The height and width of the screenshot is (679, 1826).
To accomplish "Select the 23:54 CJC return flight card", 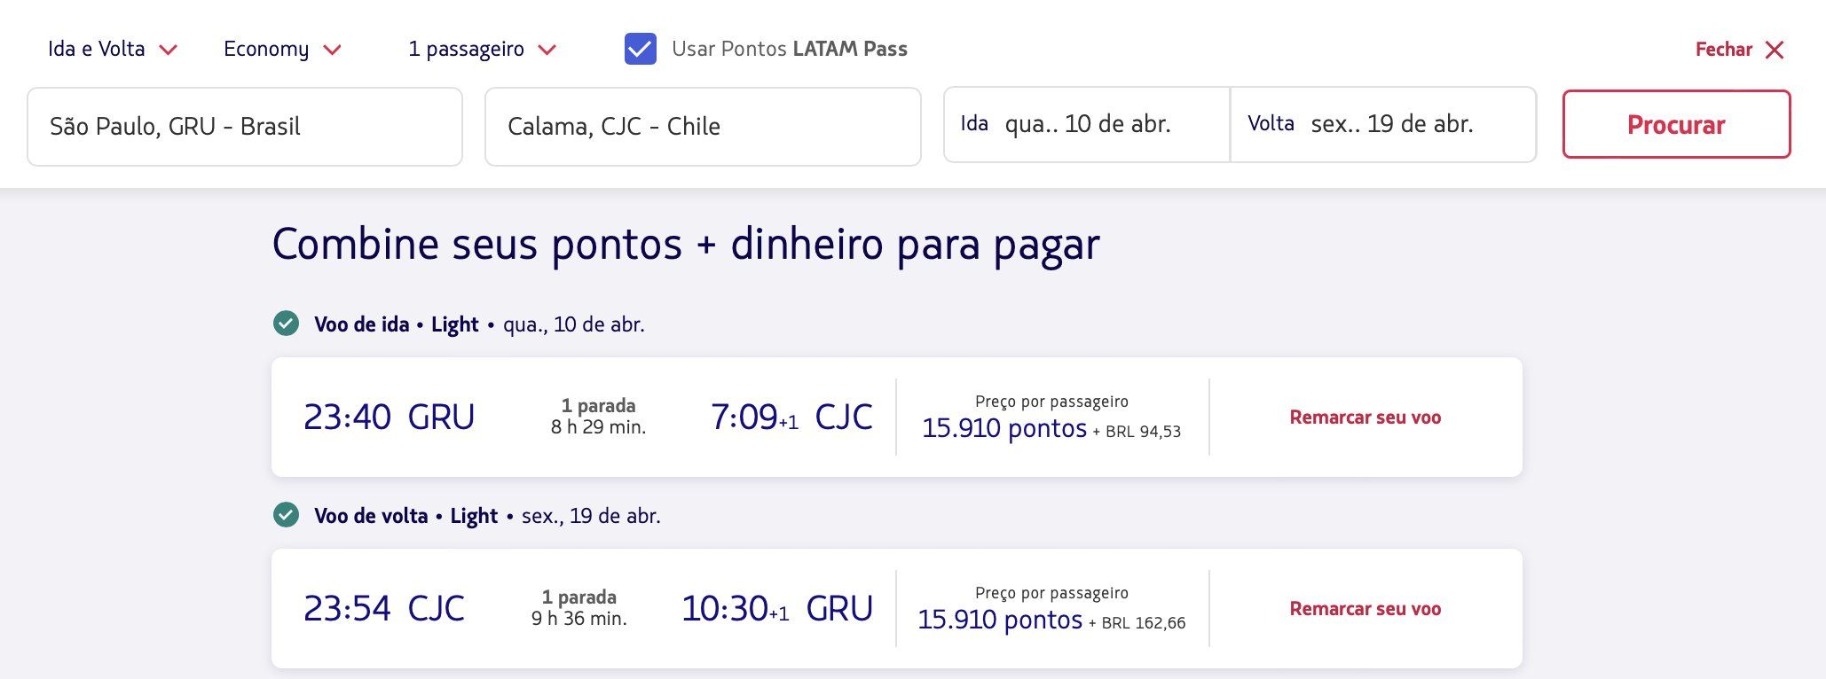I will pyautogui.click(x=896, y=608).
